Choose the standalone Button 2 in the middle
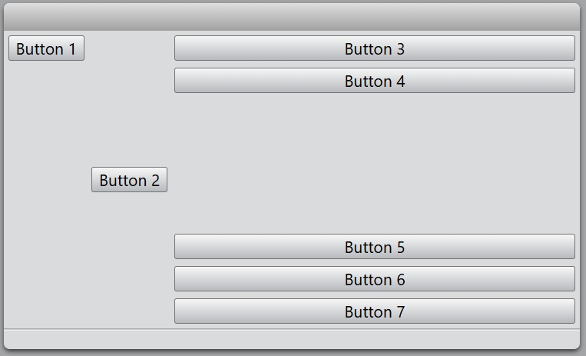586x356 pixels. (x=129, y=180)
